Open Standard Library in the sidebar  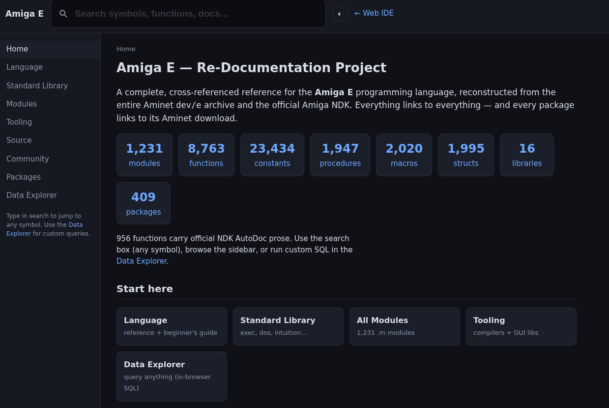[x=50, y=86]
